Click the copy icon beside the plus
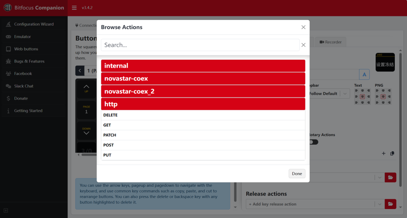The width and height of the screenshot is (407, 218). (392, 153)
